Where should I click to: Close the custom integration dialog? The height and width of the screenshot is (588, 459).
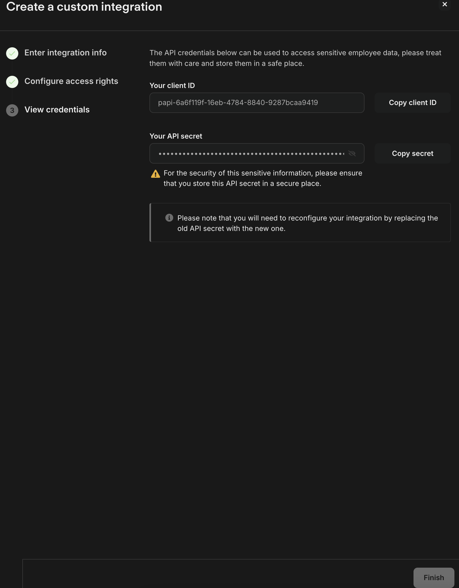(x=445, y=4)
